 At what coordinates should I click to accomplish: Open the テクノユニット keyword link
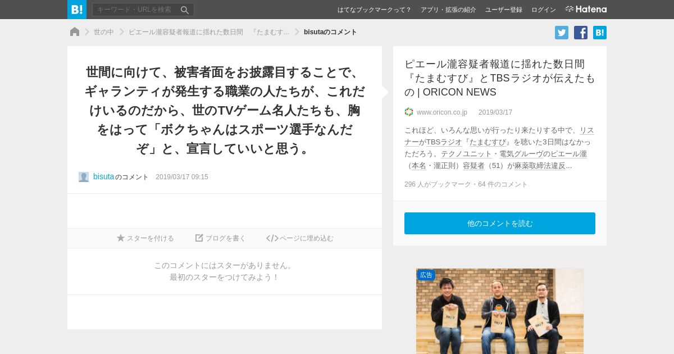466,154
